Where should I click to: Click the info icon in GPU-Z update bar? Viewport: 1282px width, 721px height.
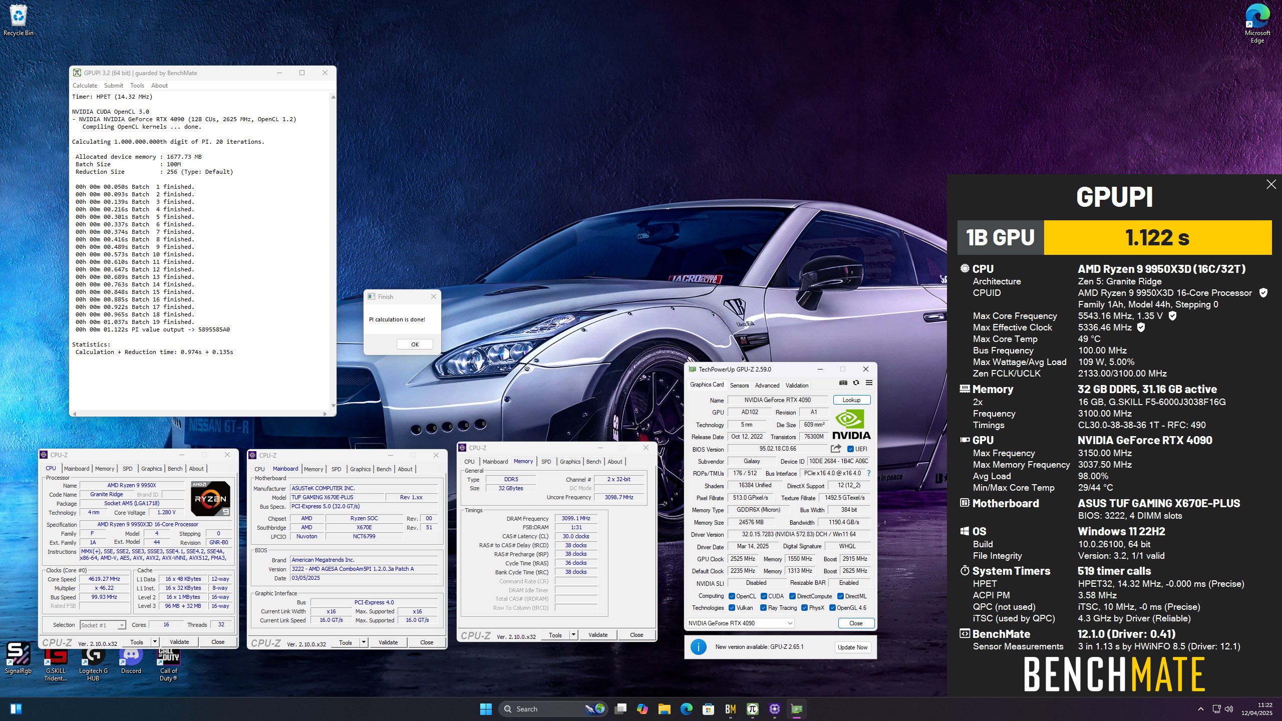(x=698, y=647)
